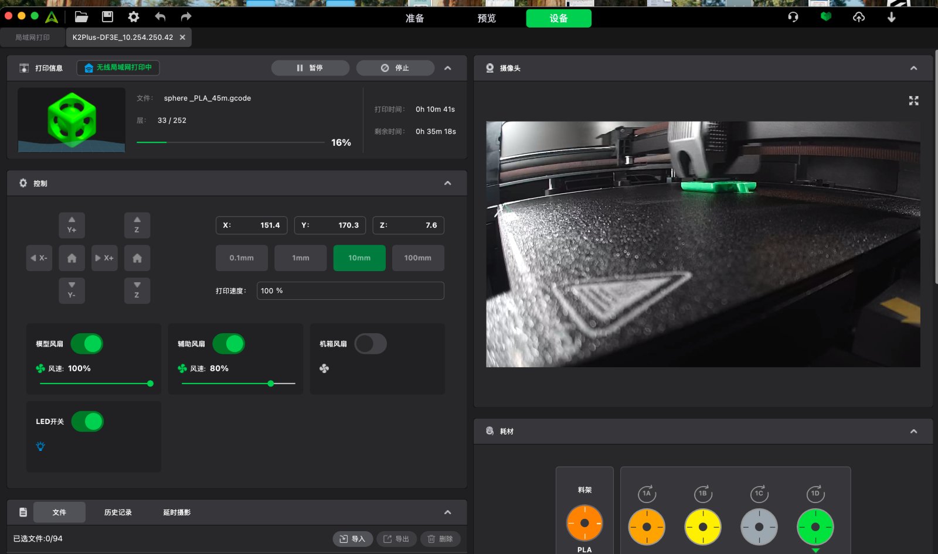Open the 历史记录 history tab

click(x=118, y=512)
